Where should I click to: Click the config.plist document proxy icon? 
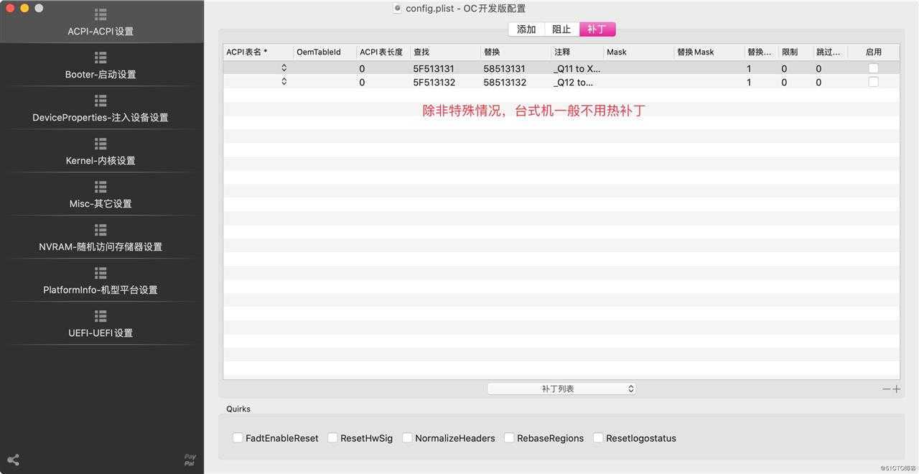click(397, 9)
